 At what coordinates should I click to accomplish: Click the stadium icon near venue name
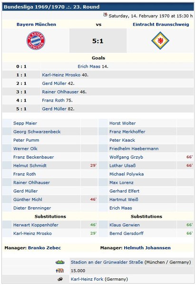pyautogui.click(x=60, y=262)
